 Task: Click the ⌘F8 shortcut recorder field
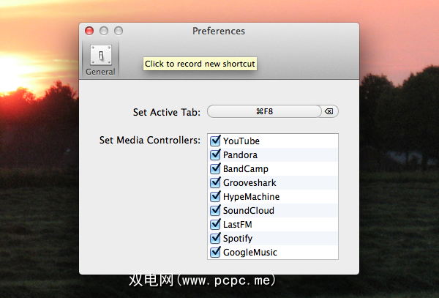[x=264, y=111]
